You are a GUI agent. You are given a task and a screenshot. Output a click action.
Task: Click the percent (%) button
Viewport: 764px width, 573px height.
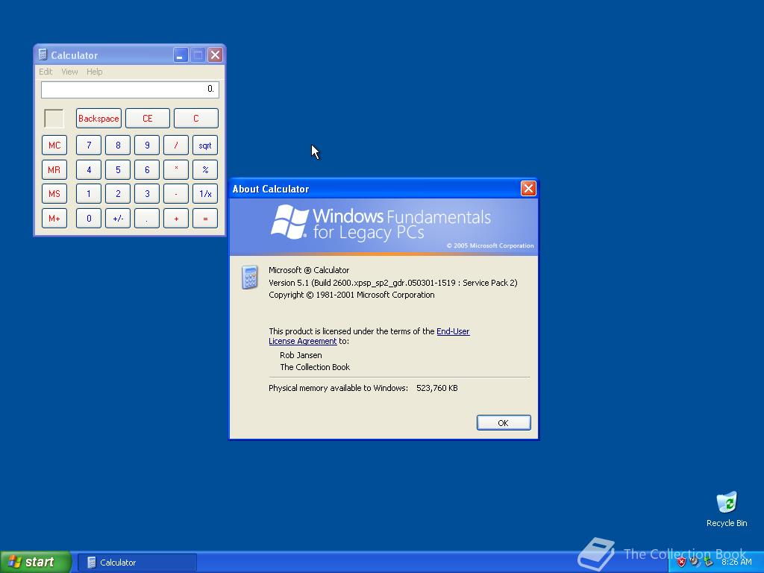coord(205,169)
